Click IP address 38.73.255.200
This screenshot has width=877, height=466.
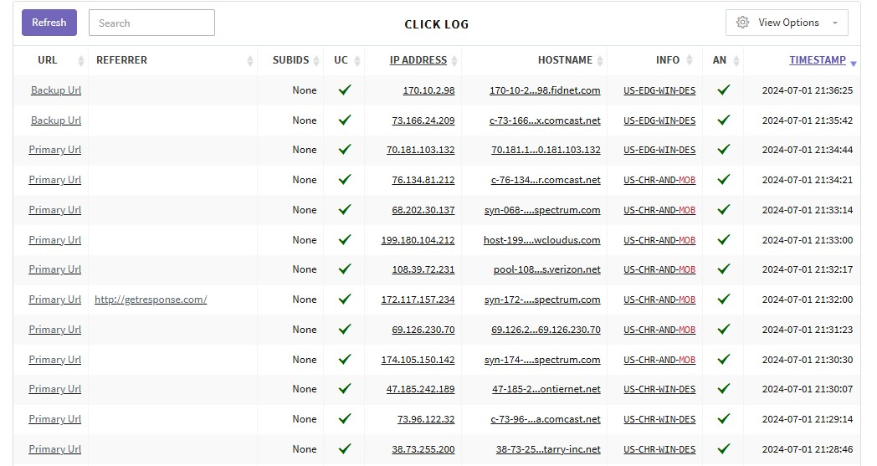point(423,449)
